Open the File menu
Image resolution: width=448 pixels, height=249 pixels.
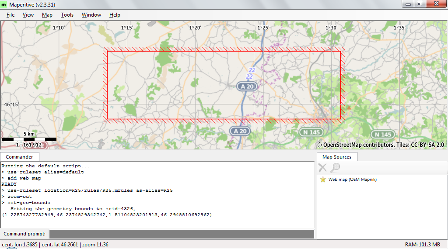point(10,15)
